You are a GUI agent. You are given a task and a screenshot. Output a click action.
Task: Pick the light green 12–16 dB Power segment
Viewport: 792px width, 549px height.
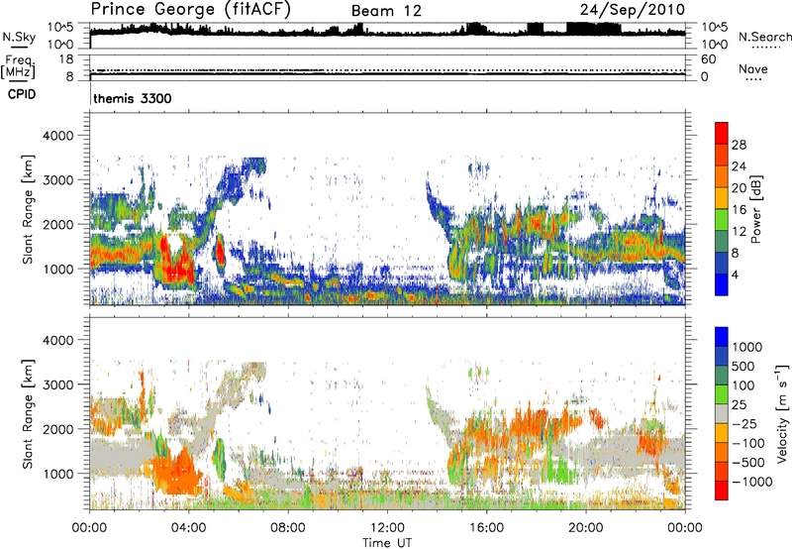tap(722, 220)
